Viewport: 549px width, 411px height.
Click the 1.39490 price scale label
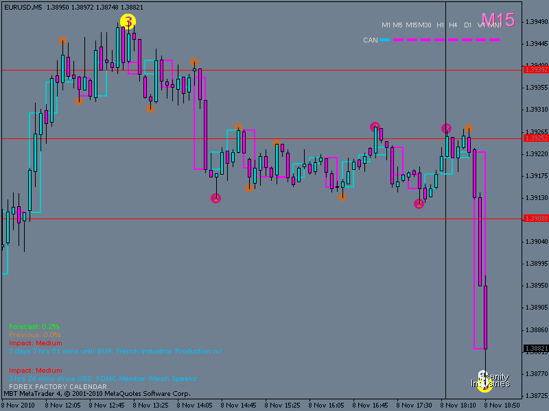(x=537, y=22)
